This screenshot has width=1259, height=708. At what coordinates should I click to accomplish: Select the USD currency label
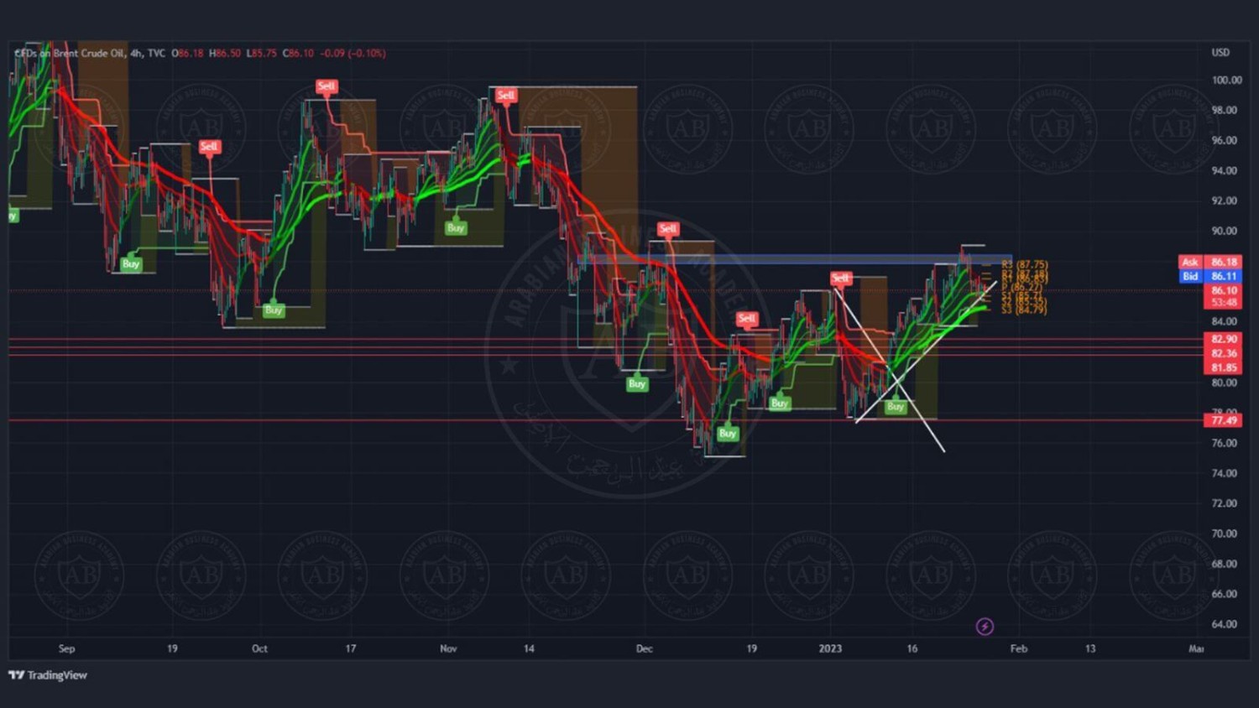point(1220,52)
